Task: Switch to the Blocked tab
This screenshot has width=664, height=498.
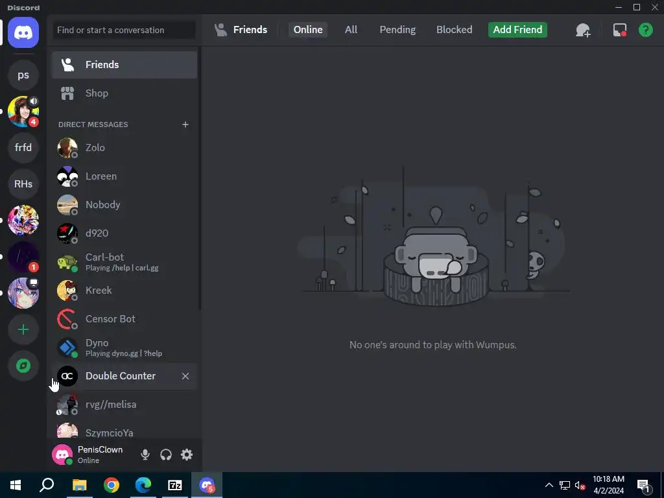Action: tap(454, 30)
